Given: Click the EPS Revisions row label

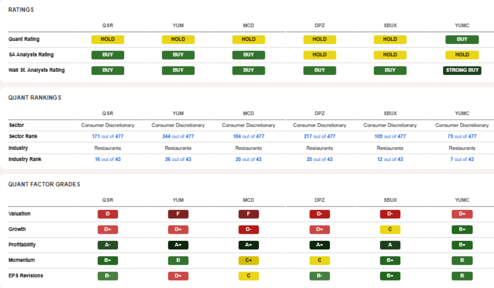Looking at the screenshot, I should tap(26, 276).
